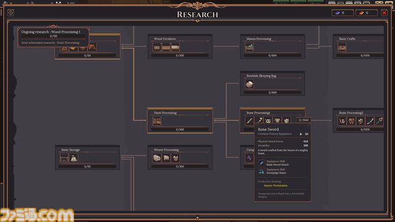Viewport: 395px width, 222px height.
Task: Select the fifth armor icon in Bone Processing1
Action: click(286, 121)
